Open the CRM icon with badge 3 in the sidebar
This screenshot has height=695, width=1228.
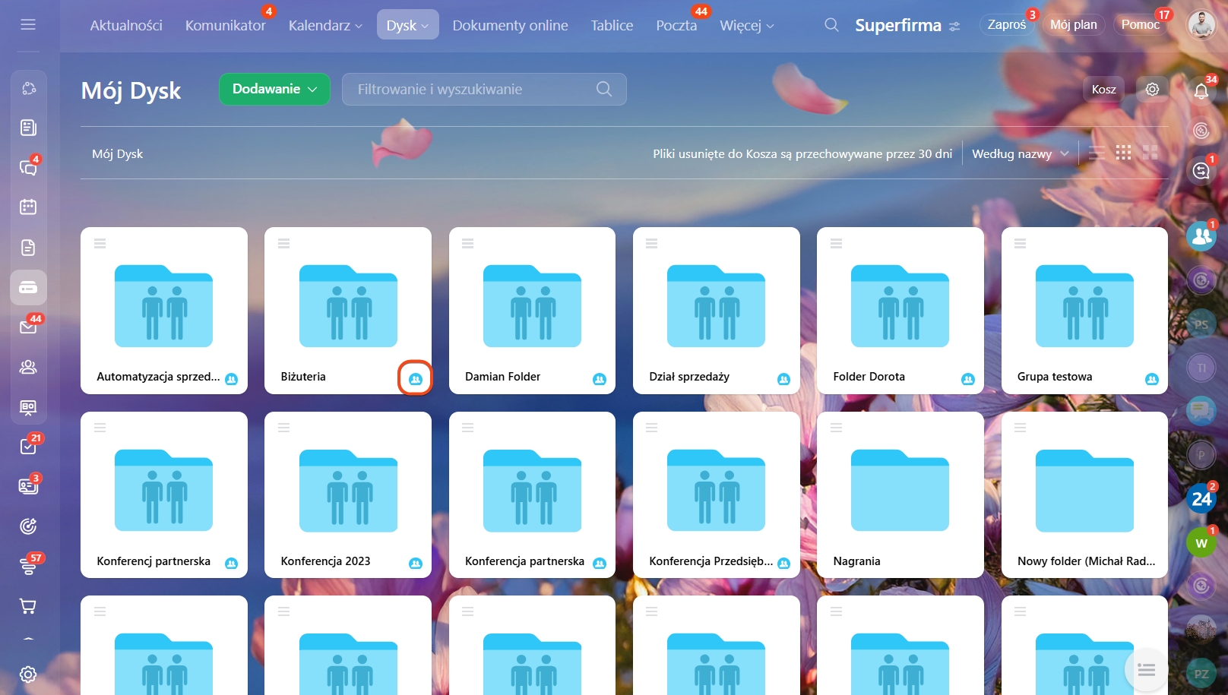tap(28, 486)
